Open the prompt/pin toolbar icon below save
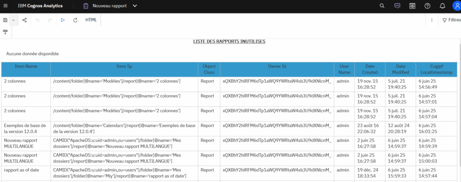The width and height of the screenshot is (461, 182). (x=5, y=32)
